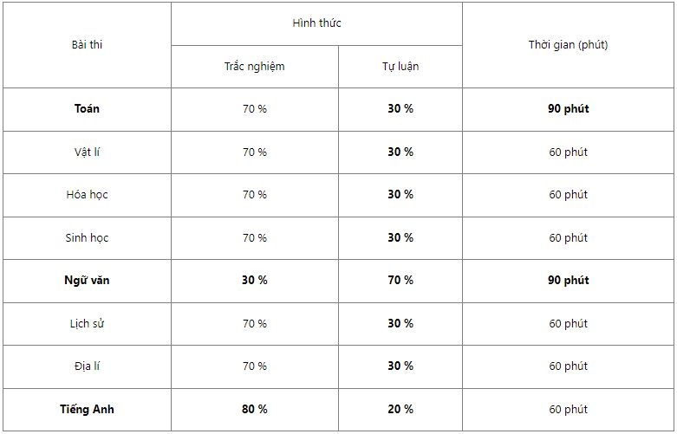The height and width of the screenshot is (434, 677).
Task: Click Ngữ văn's "70 %" Tự luận cell
Action: pyautogui.click(x=400, y=281)
